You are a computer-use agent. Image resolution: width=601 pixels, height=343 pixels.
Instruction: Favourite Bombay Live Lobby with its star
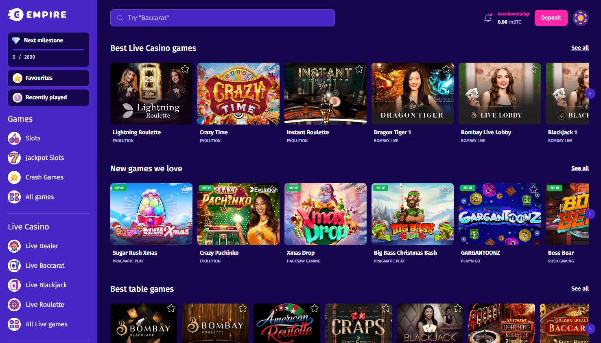coord(533,69)
